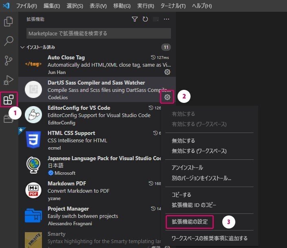
Task: Open Run and Debug view
Action: point(9,80)
